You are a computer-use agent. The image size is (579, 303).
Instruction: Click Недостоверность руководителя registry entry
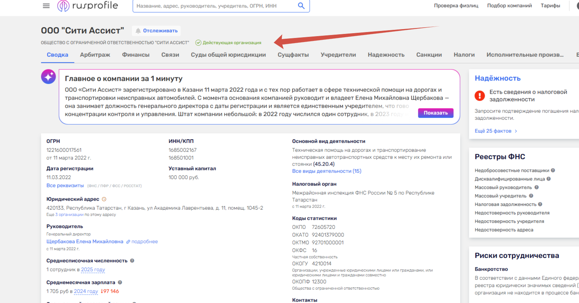(x=512, y=213)
